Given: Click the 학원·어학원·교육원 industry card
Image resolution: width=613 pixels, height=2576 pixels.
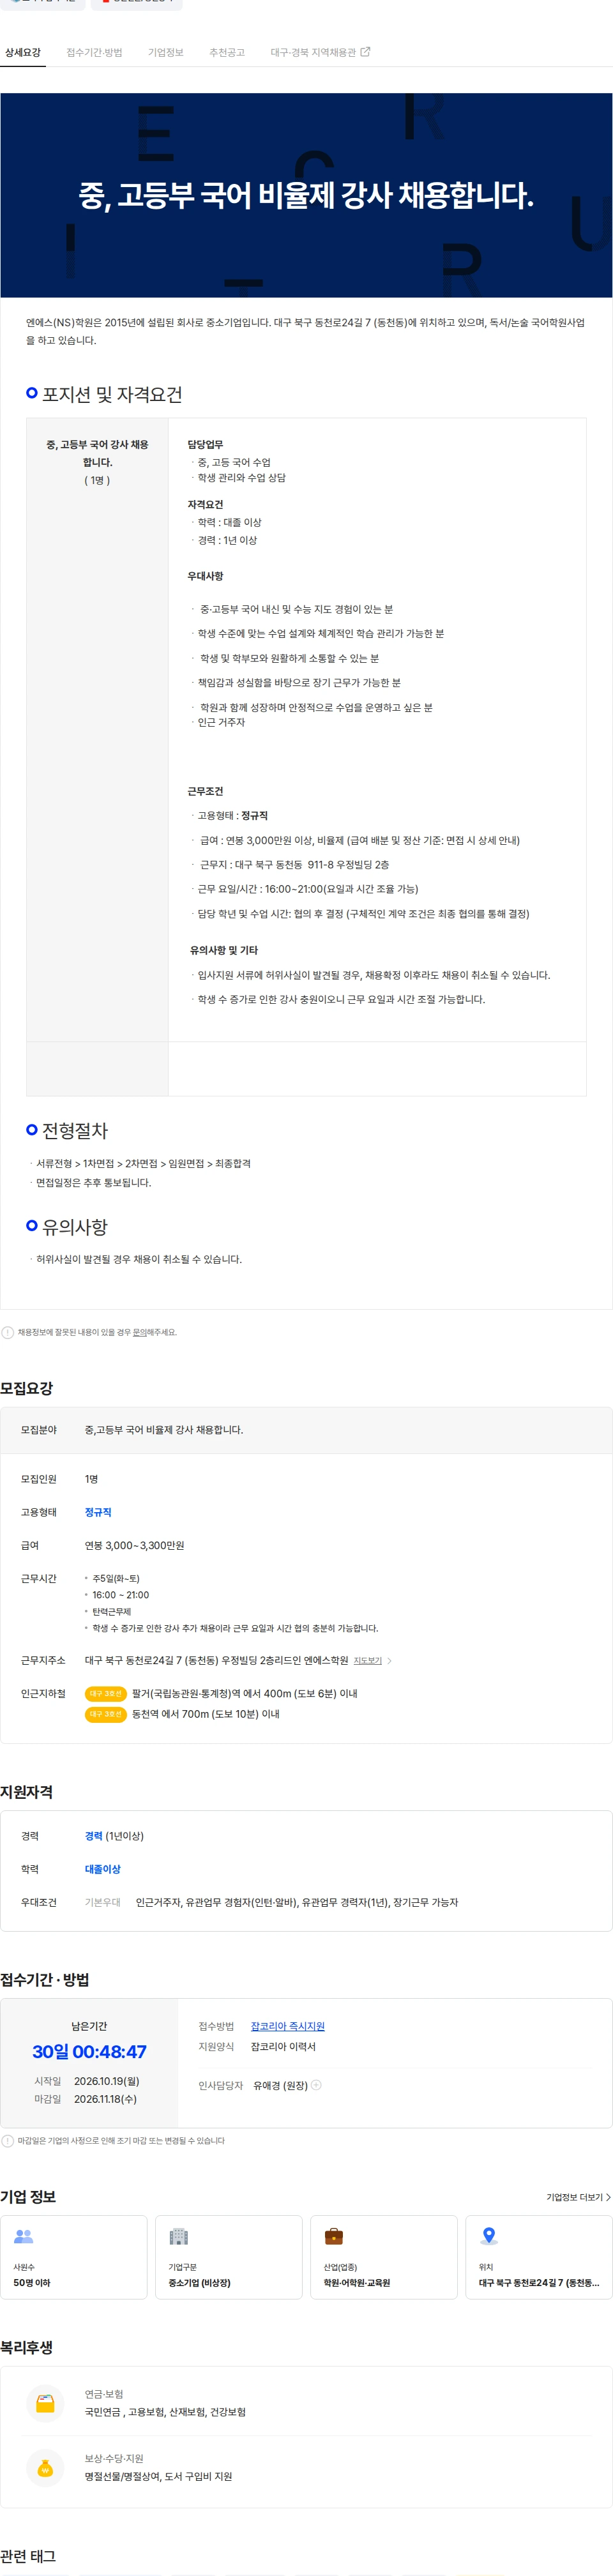Looking at the screenshot, I should pos(384,2257).
